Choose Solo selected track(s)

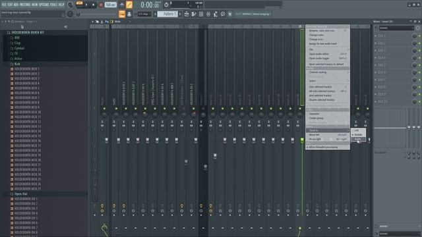coord(328,87)
